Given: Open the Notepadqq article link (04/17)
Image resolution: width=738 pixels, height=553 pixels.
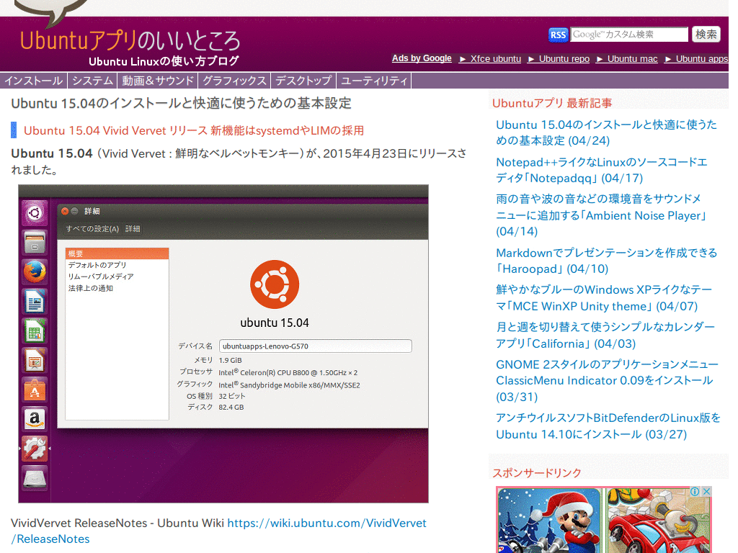Looking at the screenshot, I should coord(602,170).
